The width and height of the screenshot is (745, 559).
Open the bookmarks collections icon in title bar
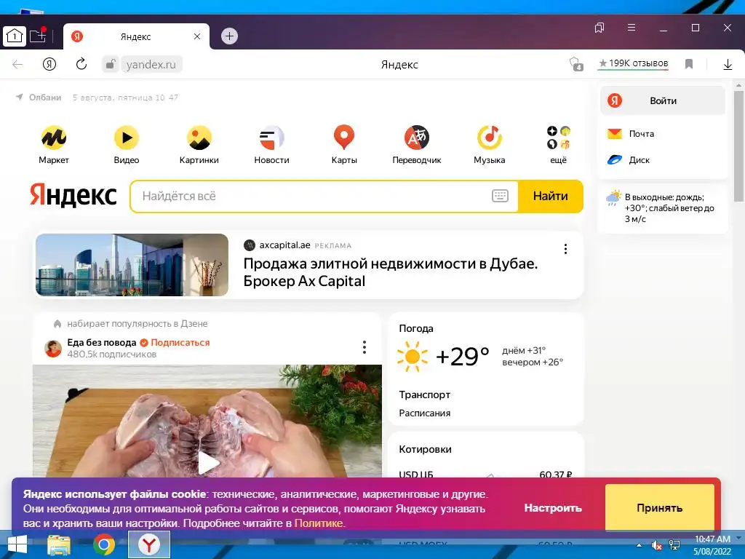[599, 28]
